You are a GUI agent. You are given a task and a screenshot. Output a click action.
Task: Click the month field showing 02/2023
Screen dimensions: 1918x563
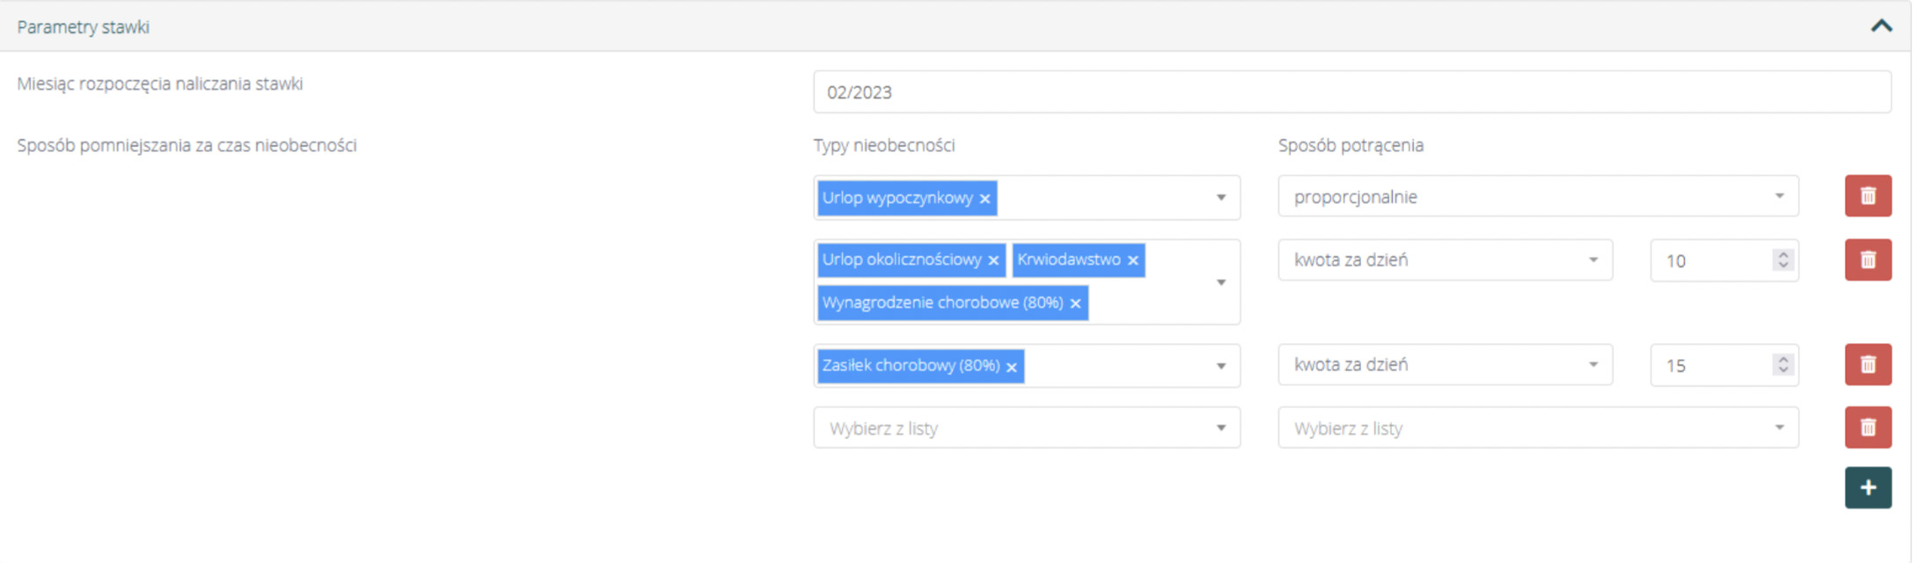(x=1351, y=92)
